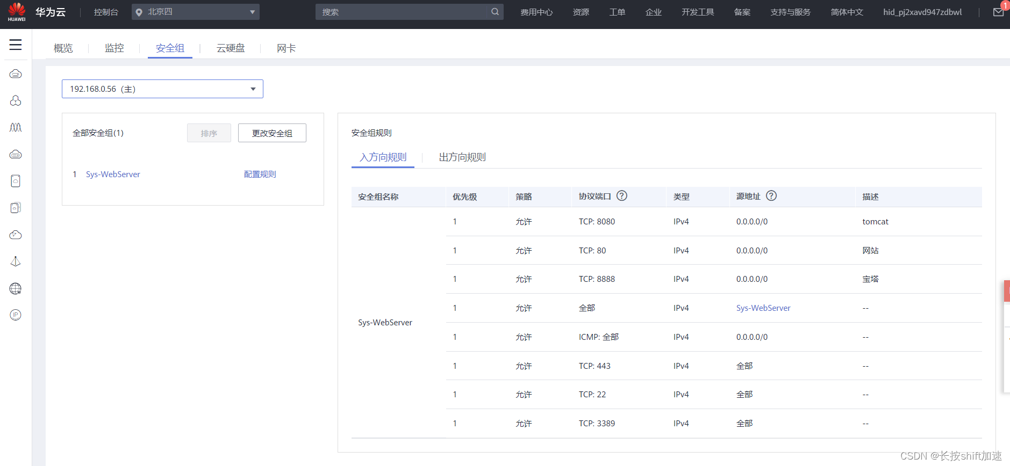Switch to the 云硬盘 tab
1010x466 pixels.
pos(231,48)
